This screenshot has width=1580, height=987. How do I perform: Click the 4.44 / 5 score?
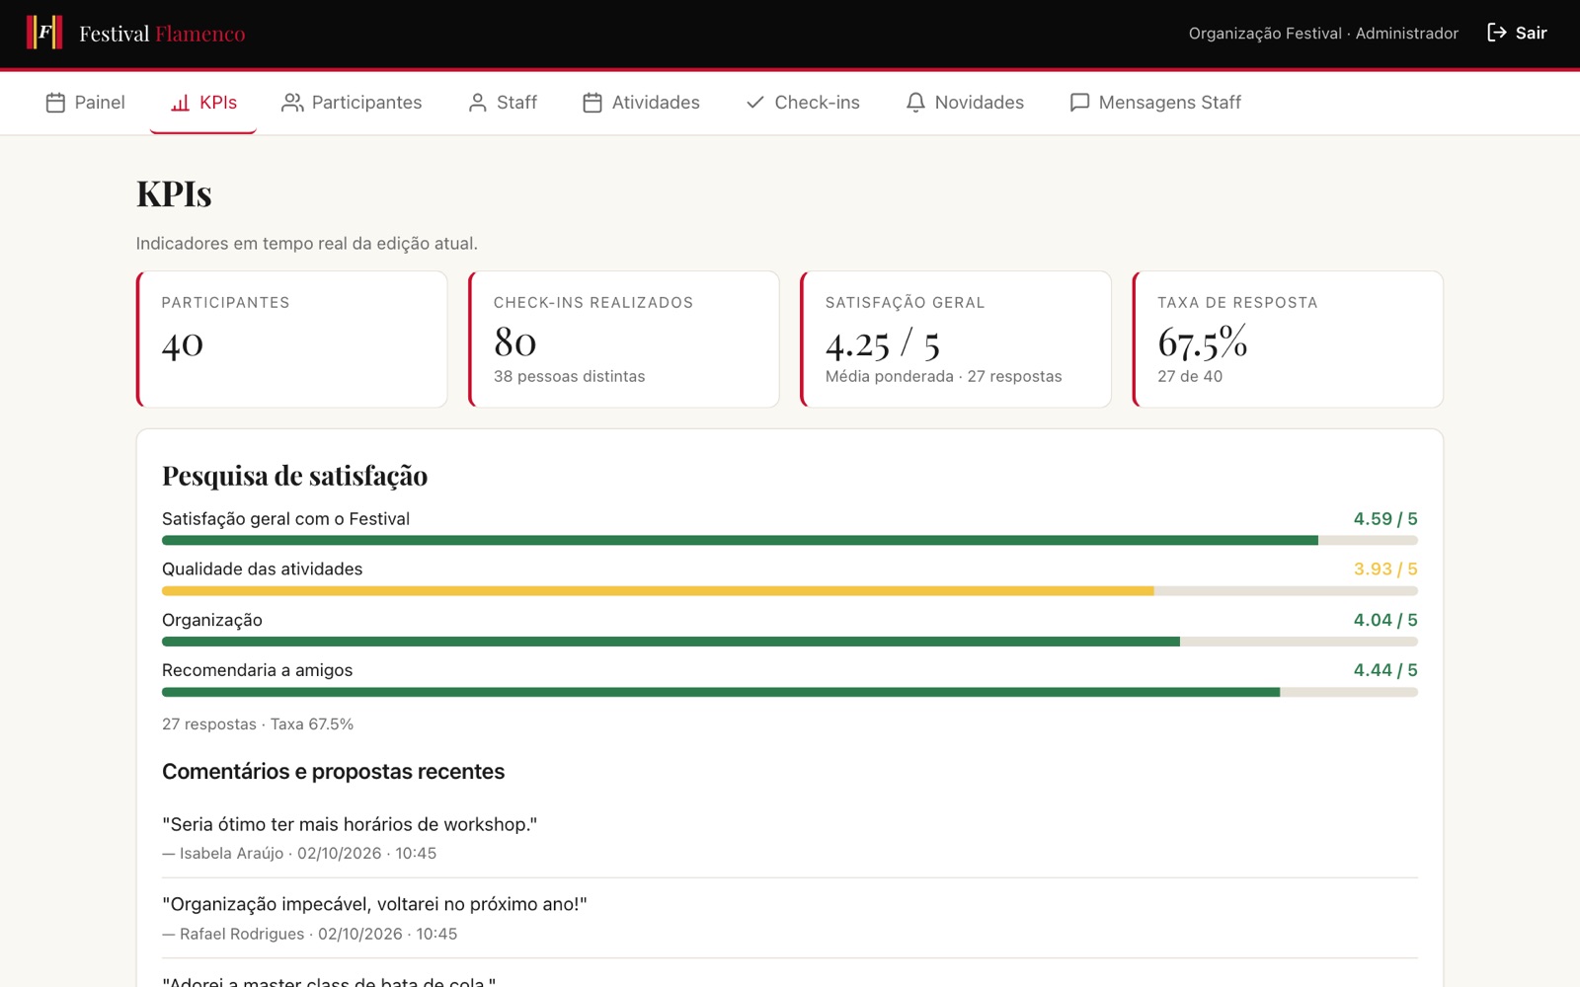[x=1385, y=670]
